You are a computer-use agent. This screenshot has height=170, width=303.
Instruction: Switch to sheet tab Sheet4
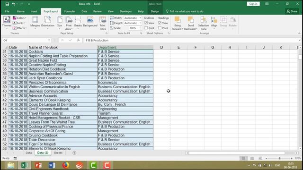click(58, 153)
